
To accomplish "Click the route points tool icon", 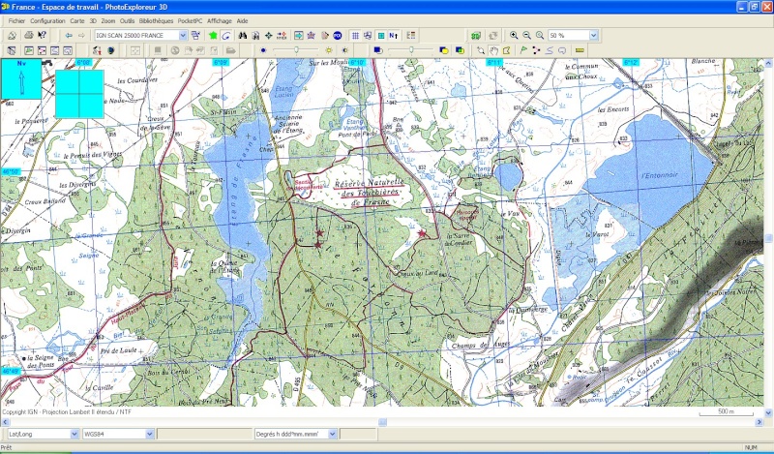I will click(536, 50).
